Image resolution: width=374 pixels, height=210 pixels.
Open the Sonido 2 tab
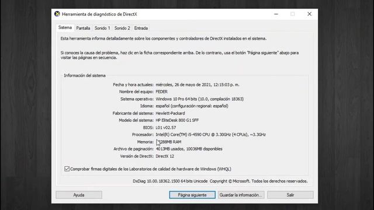point(122,28)
